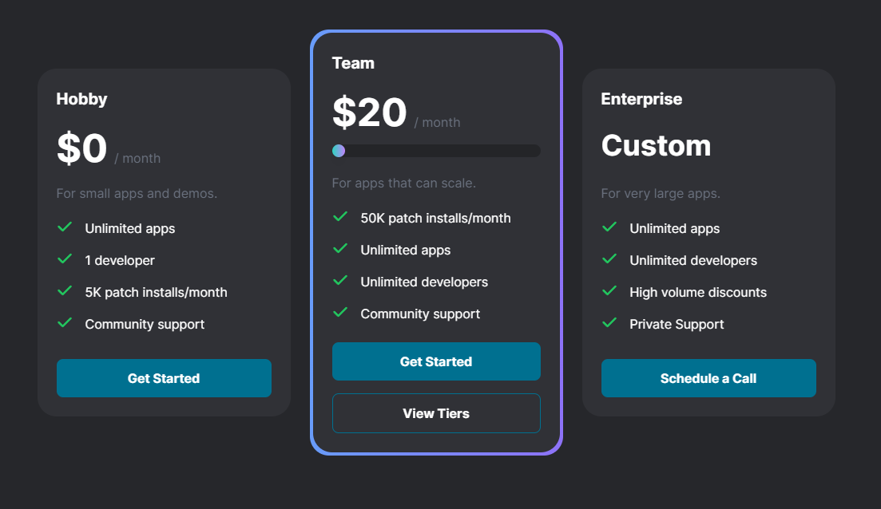This screenshot has height=509, width=881.
Task: Click the Team plan pricing slider handle
Action: [x=339, y=150]
